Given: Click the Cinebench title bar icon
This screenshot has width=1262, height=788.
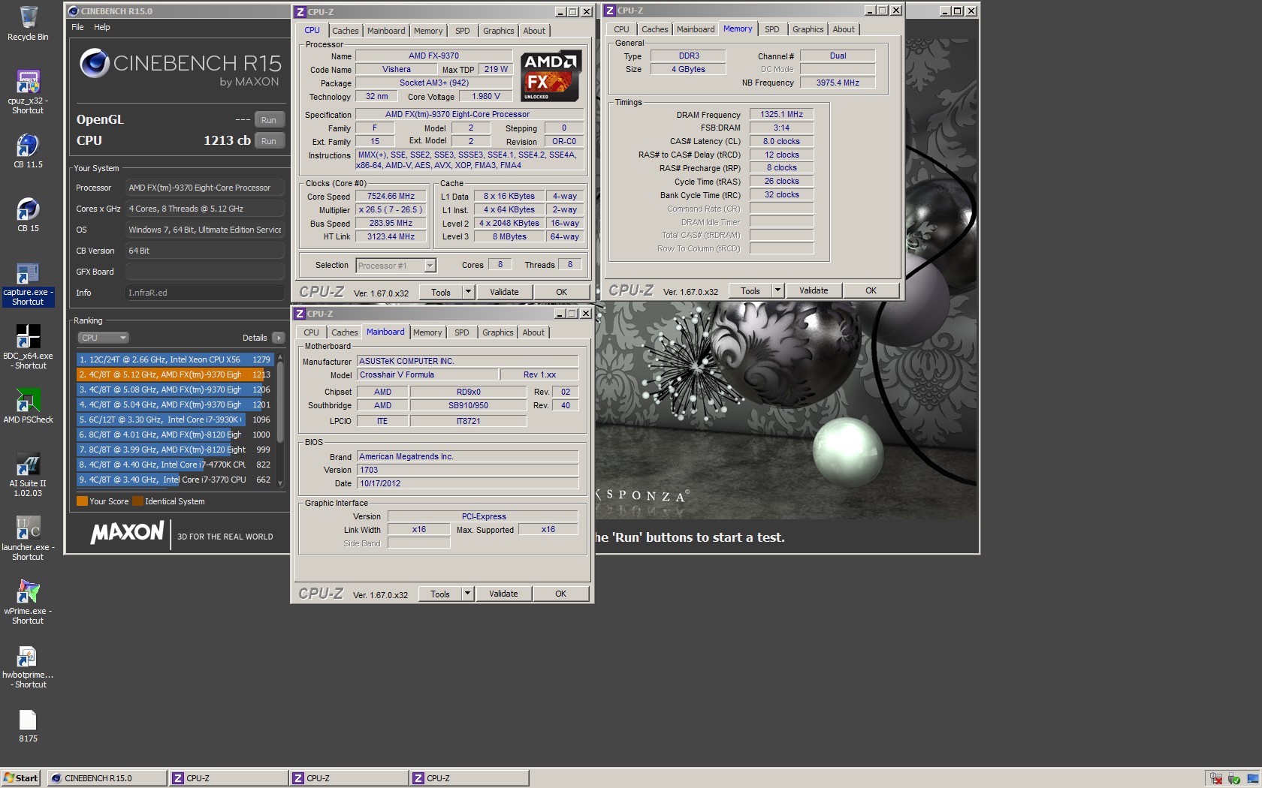Looking at the screenshot, I should pos(73,11).
